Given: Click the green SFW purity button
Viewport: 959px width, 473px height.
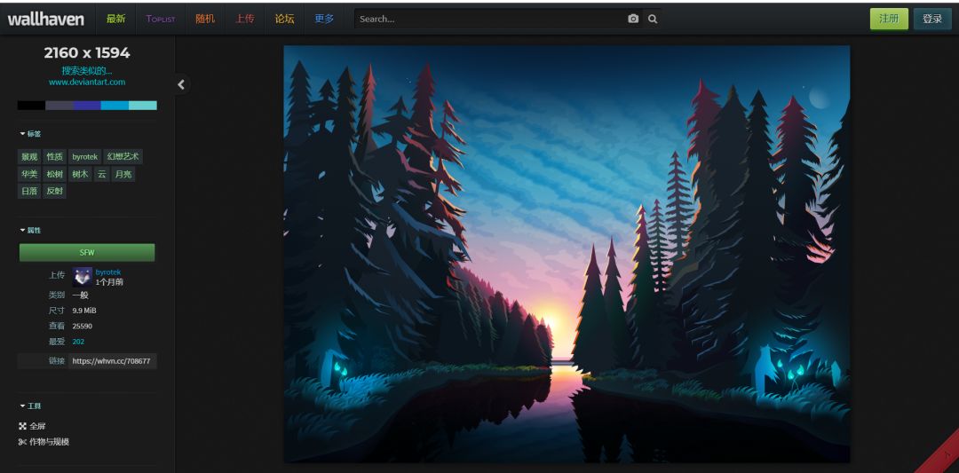Looking at the screenshot, I should click(87, 252).
